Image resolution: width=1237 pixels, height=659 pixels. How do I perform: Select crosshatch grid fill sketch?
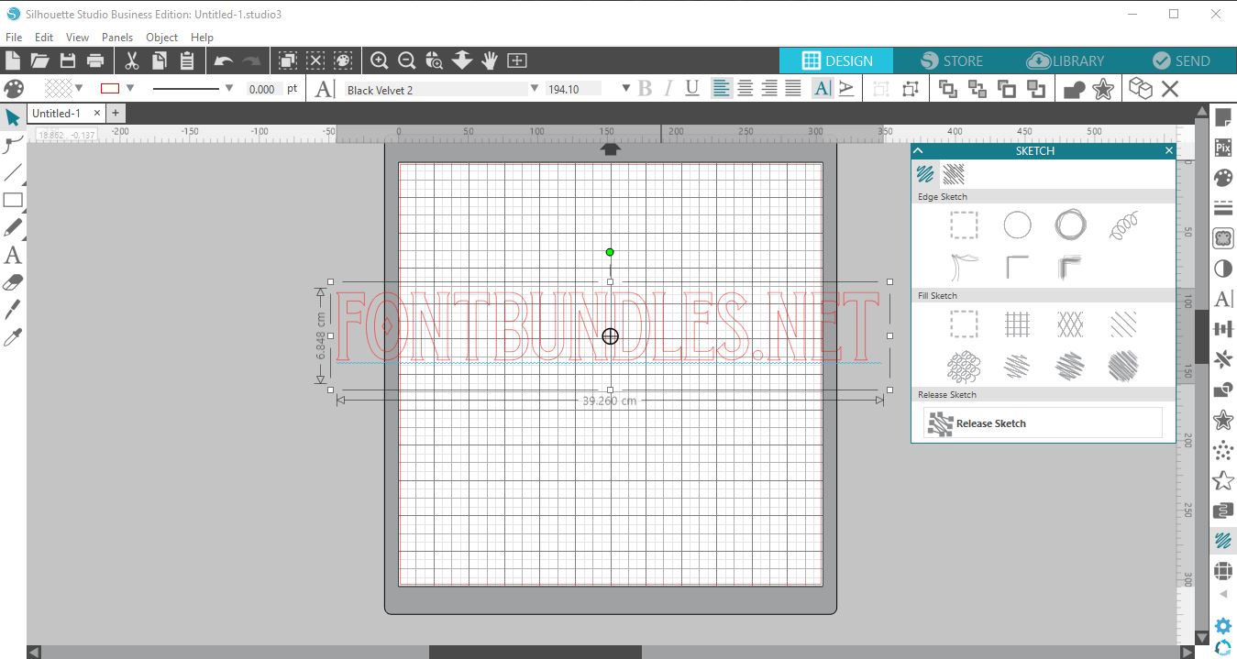1017,324
